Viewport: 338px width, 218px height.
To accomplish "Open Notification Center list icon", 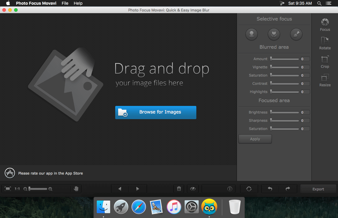I will click(x=329, y=3).
